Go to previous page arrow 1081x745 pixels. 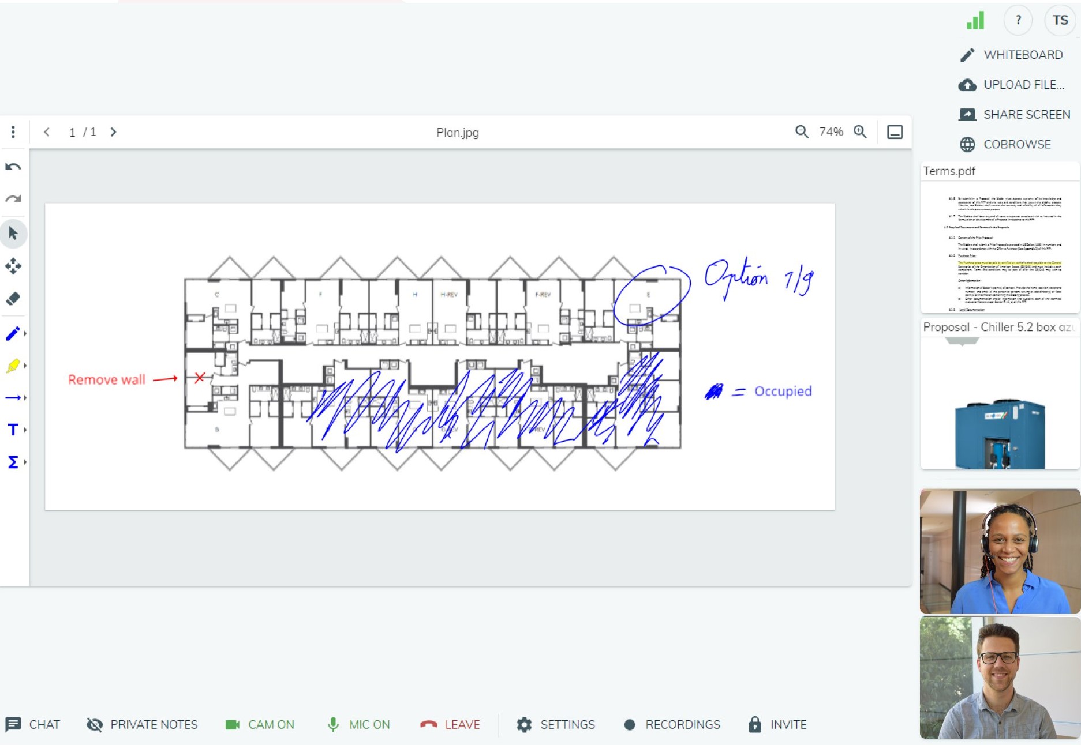tap(47, 132)
